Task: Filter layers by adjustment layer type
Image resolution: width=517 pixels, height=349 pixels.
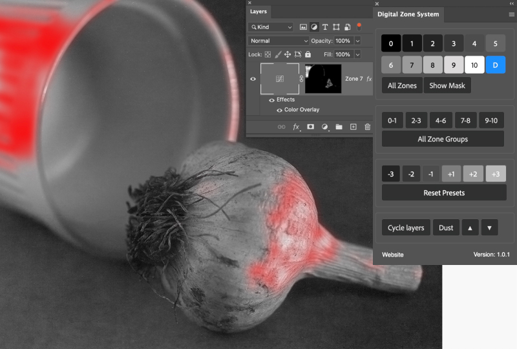Action: point(314,27)
